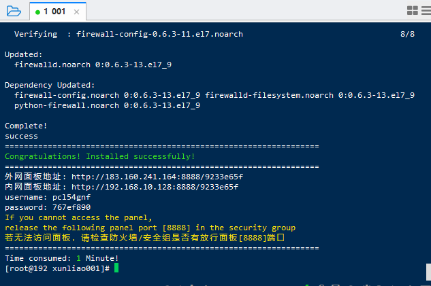
Task: Click the "Complete!" output line
Action: pos(26,126)
